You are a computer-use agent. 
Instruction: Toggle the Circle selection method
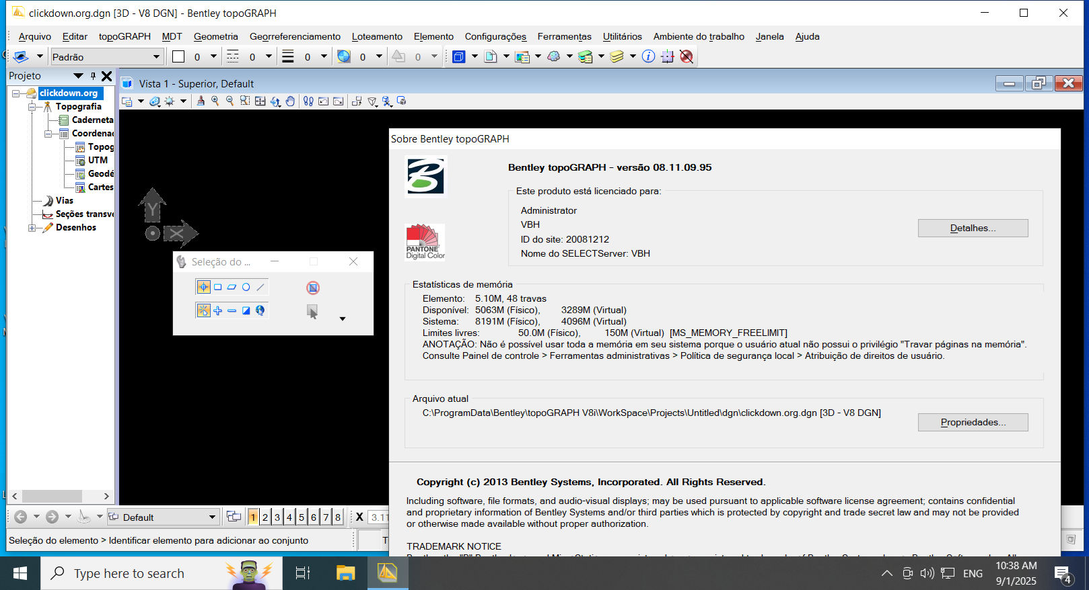246,287
